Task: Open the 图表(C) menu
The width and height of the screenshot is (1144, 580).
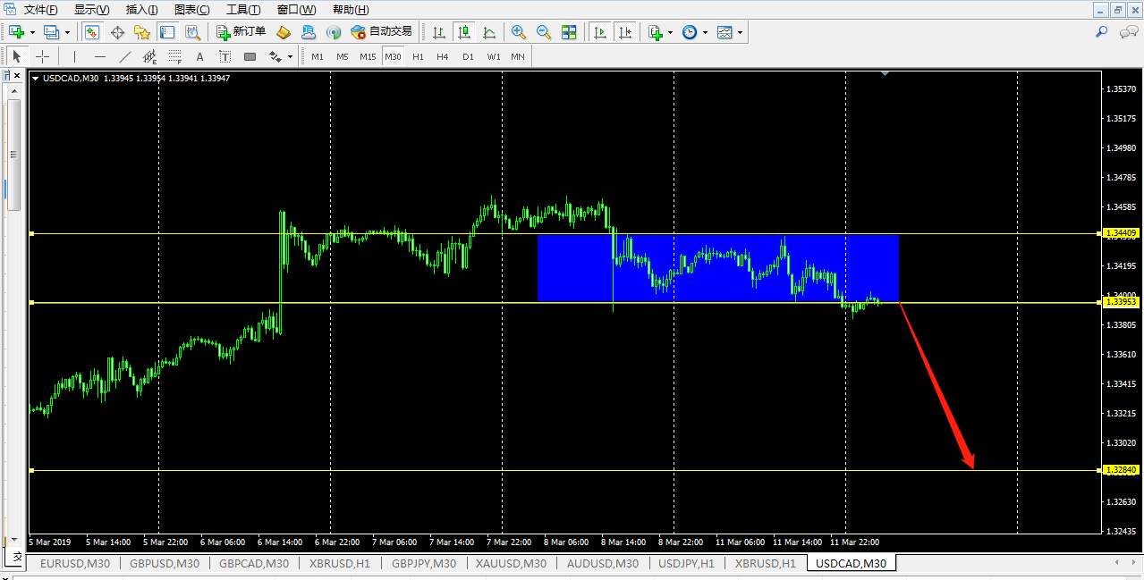Action: pos(192,10)
